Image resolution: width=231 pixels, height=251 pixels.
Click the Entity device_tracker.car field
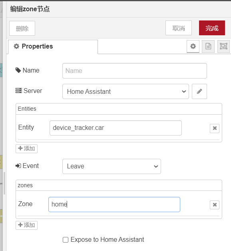point(115,128)
